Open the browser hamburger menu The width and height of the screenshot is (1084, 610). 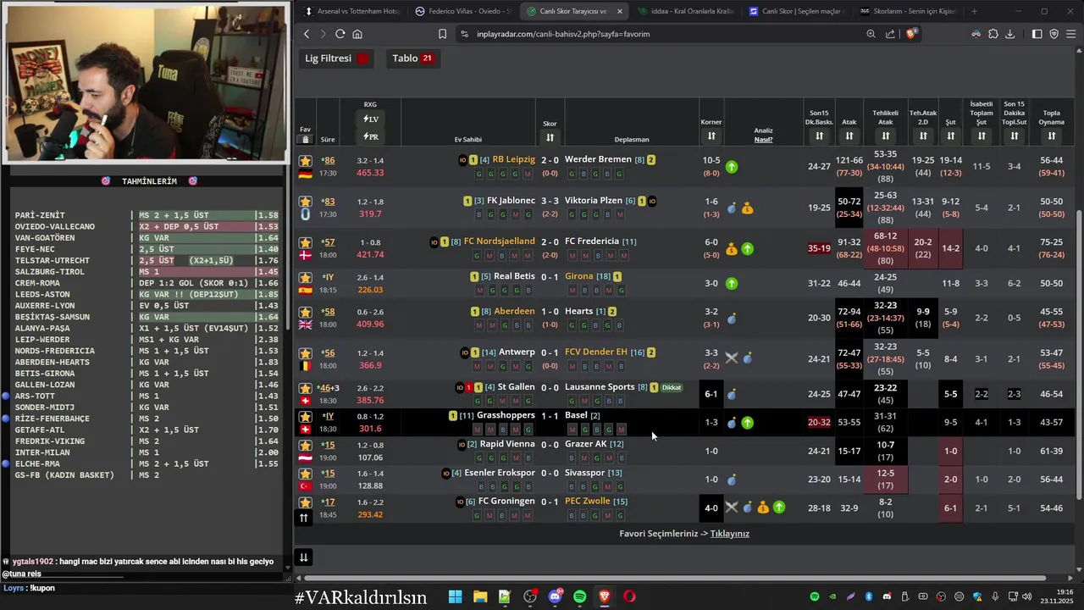(1071, 34)
